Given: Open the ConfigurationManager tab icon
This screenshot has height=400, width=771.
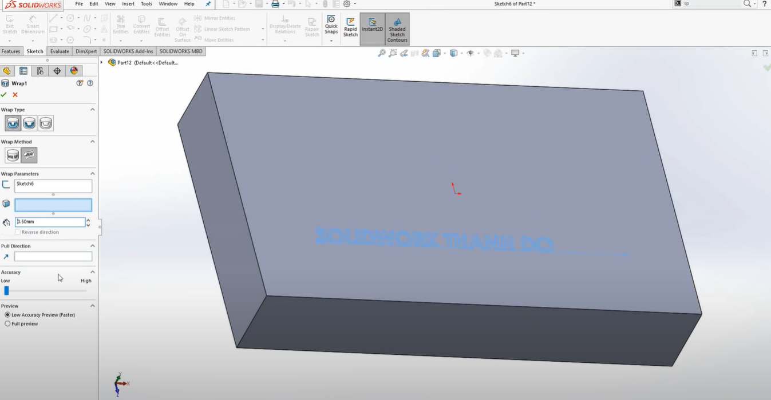Looking at the screenshot, I should [x=40, y=71].
